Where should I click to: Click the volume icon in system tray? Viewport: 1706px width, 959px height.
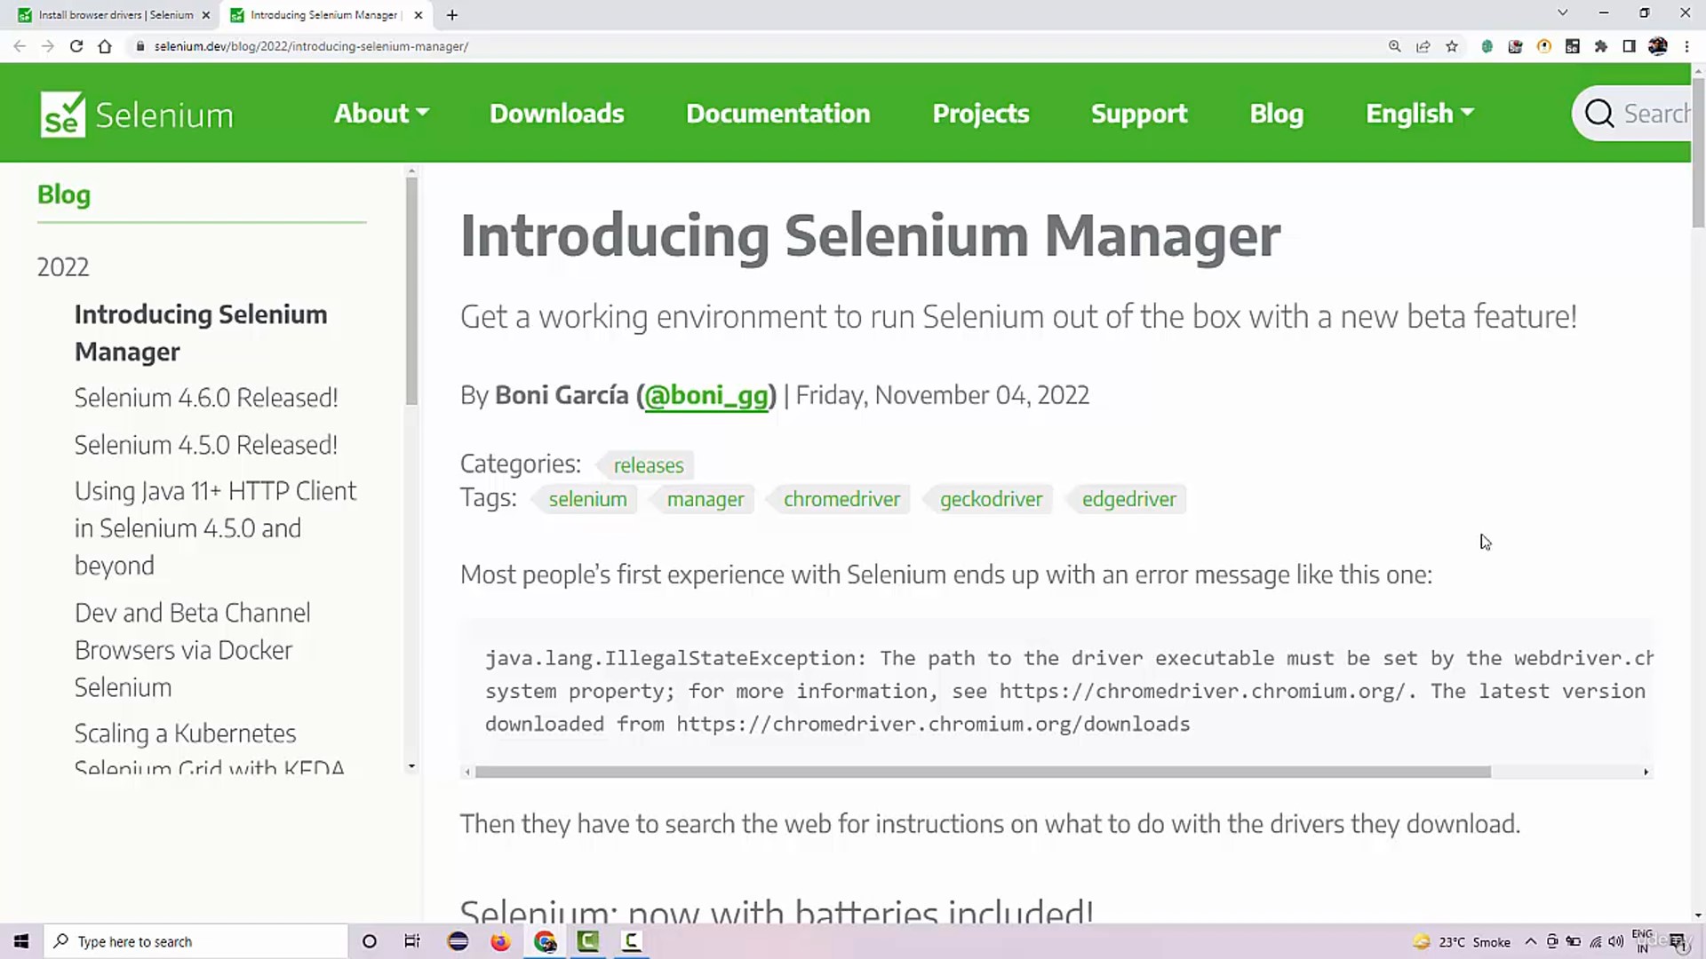(1616, 941)
